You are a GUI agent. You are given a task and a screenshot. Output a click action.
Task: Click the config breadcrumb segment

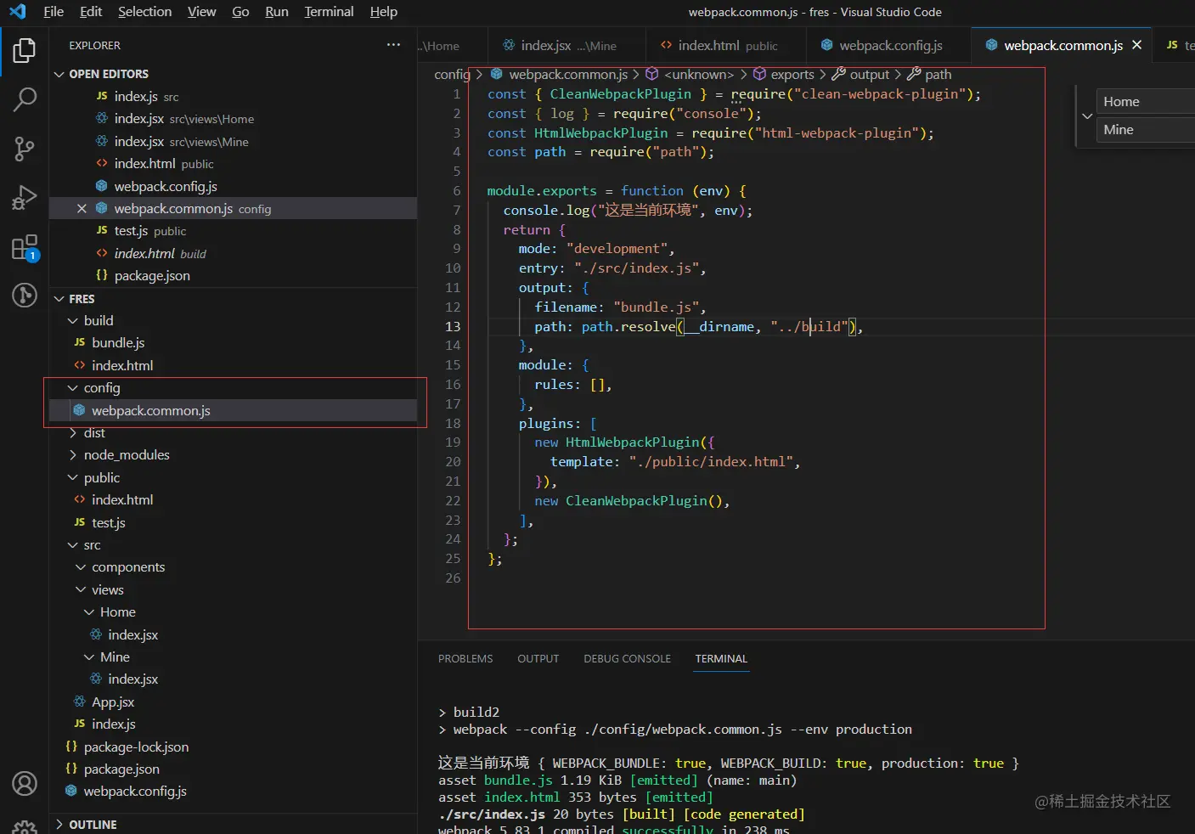point(452,75)
